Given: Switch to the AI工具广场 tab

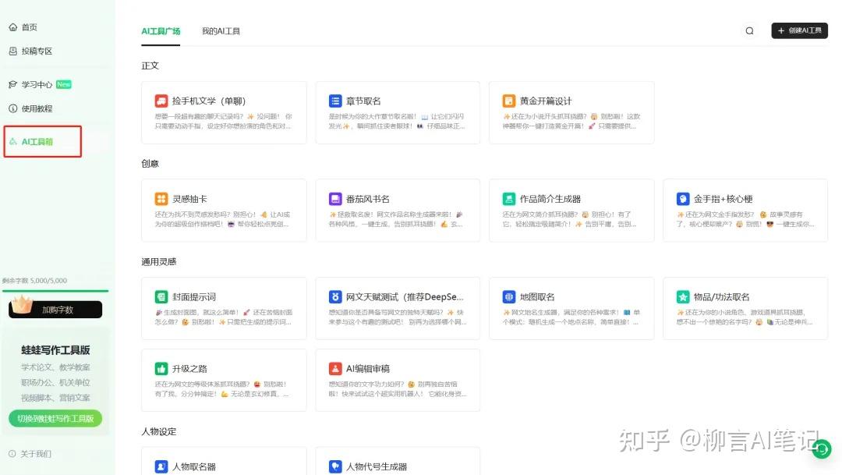Looking at the screenshot, I should [161, 31].
